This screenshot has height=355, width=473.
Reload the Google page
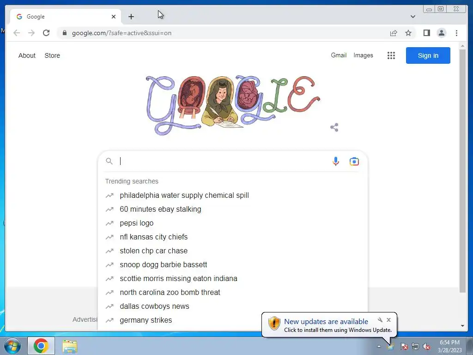pos(46,33)
